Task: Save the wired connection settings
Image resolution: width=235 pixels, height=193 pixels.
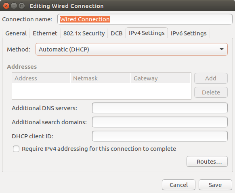Action: tap(215, 185)
